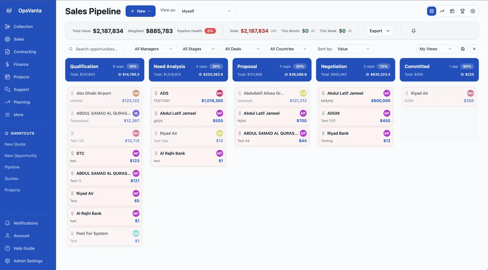Open the Riyad Air Test Opp card
The height and width of the screenshot is (270, 488).
(188, 137)
